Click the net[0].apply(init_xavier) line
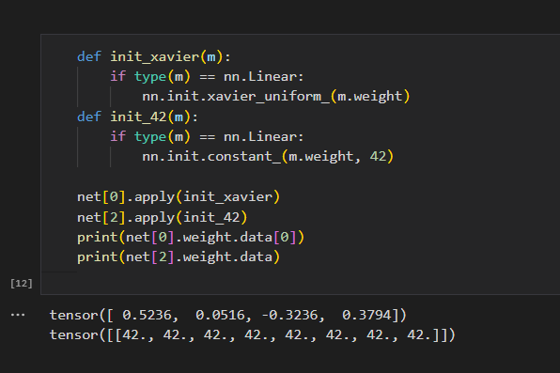The image size is (560, 373). tap(179, 197)
